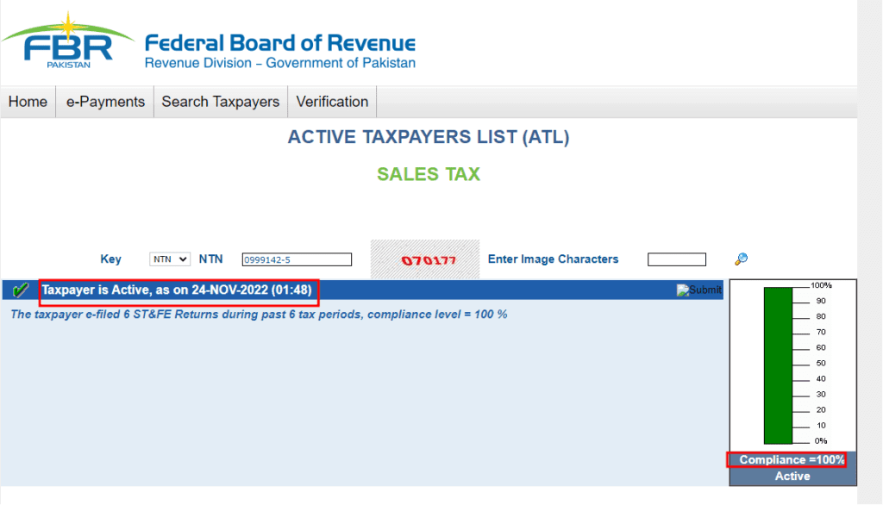This screenshot has height=505, width=883.
Task: Switch to the e-Payments tab
Action: pyautogui.click(x=104, y=101)
